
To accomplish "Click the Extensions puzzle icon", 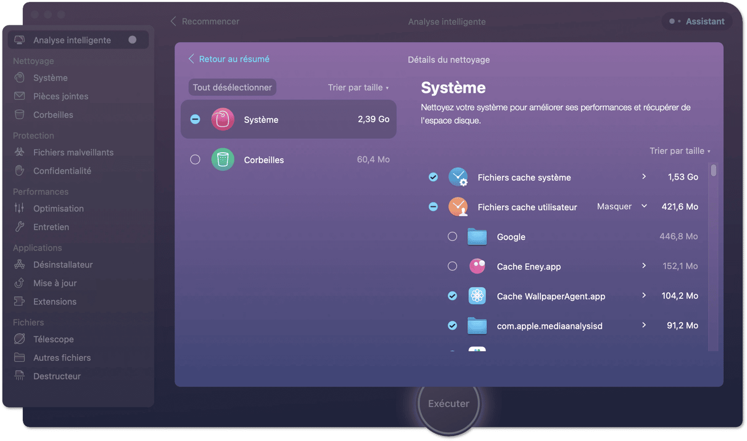I will click(20, 301).
